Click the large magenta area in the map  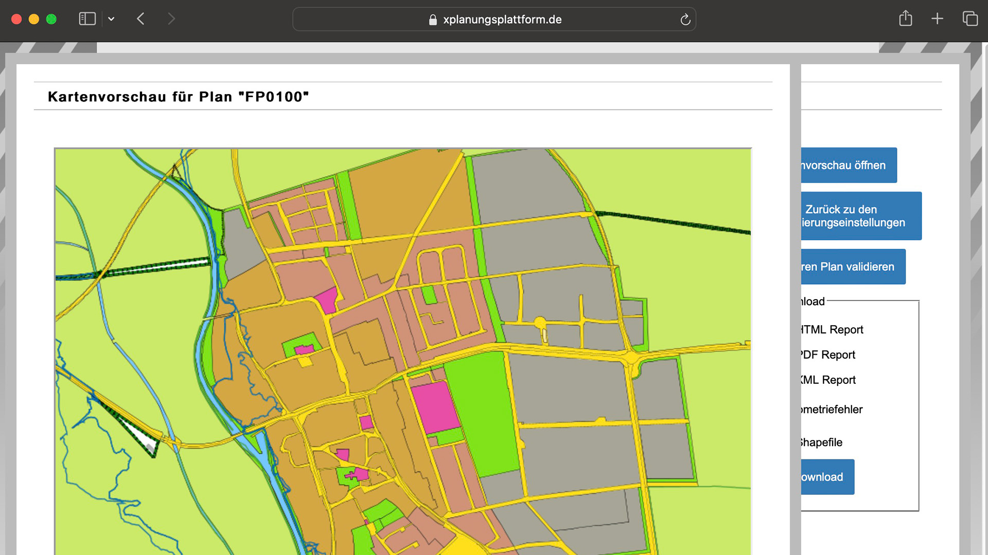click(x=435, y=407)
